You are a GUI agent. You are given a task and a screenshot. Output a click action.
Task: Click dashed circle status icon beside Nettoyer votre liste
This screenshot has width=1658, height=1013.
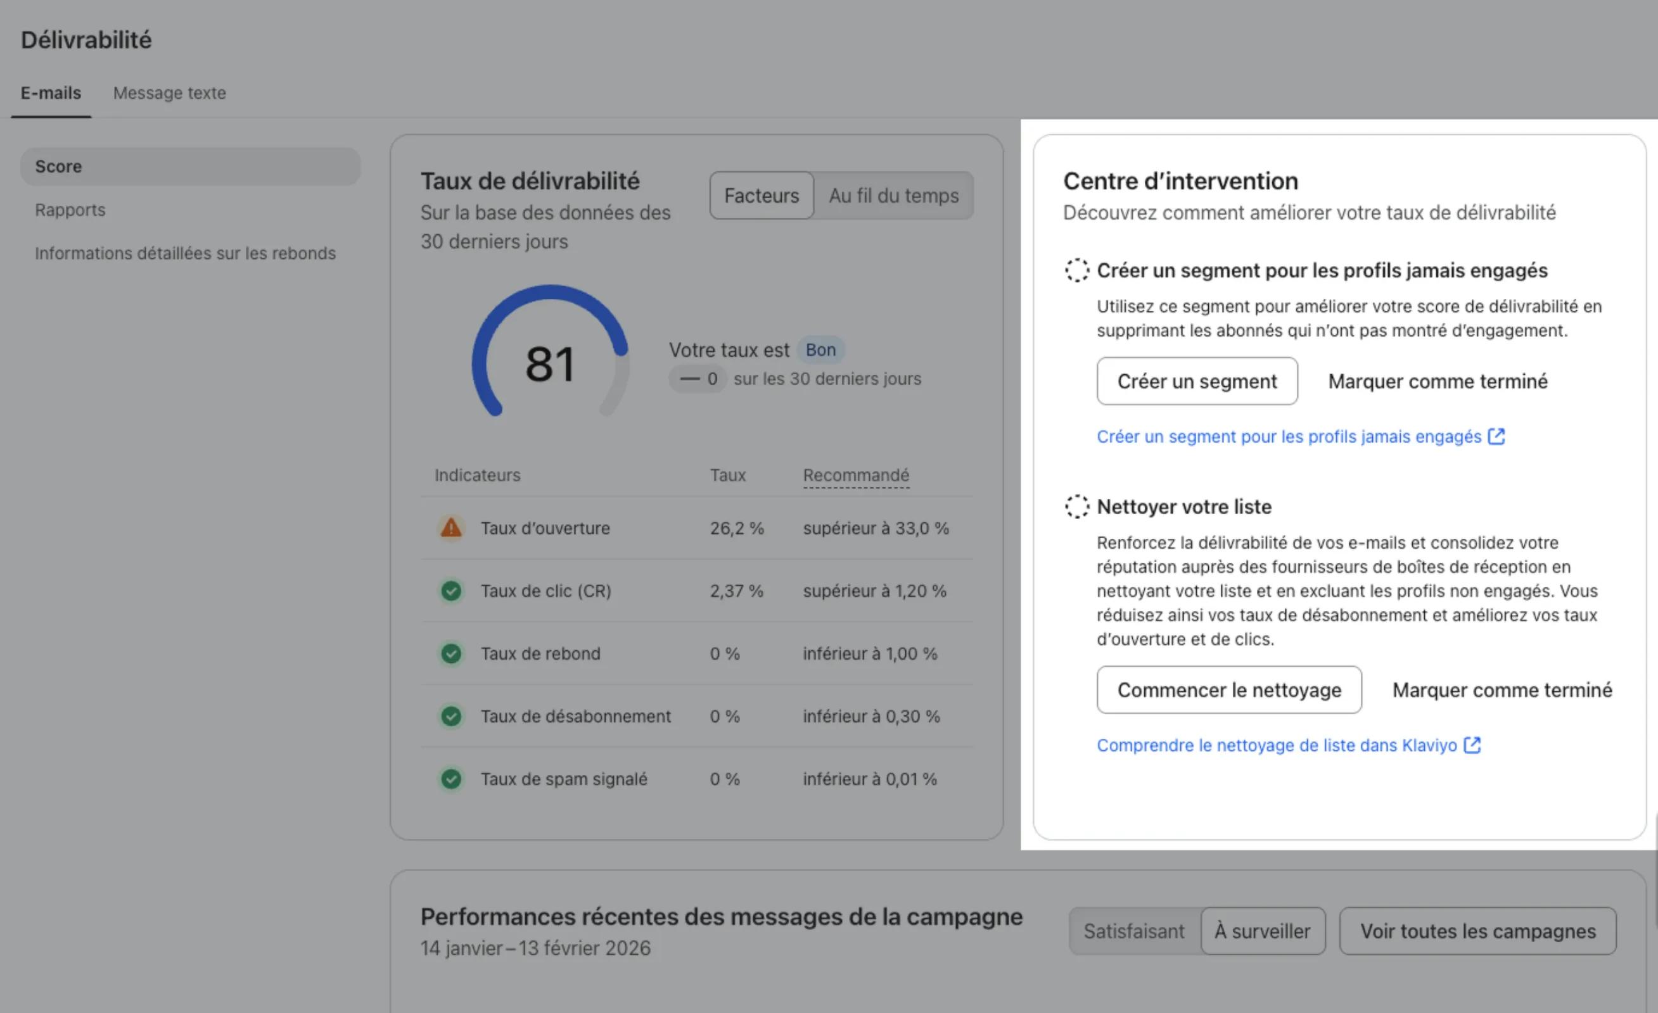coord(1076,507)
